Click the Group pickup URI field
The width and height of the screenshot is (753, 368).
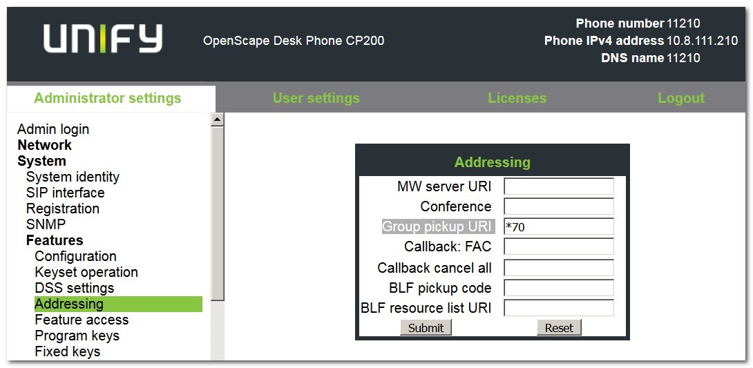[558, 226]
